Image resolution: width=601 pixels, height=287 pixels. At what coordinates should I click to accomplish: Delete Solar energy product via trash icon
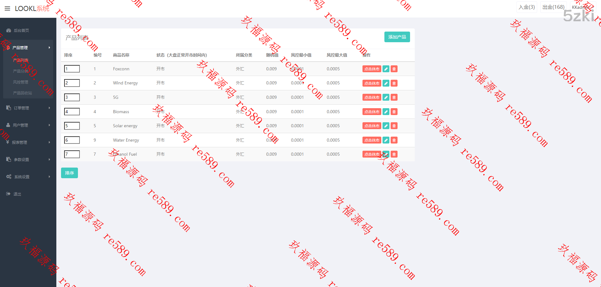coord(394,126)
